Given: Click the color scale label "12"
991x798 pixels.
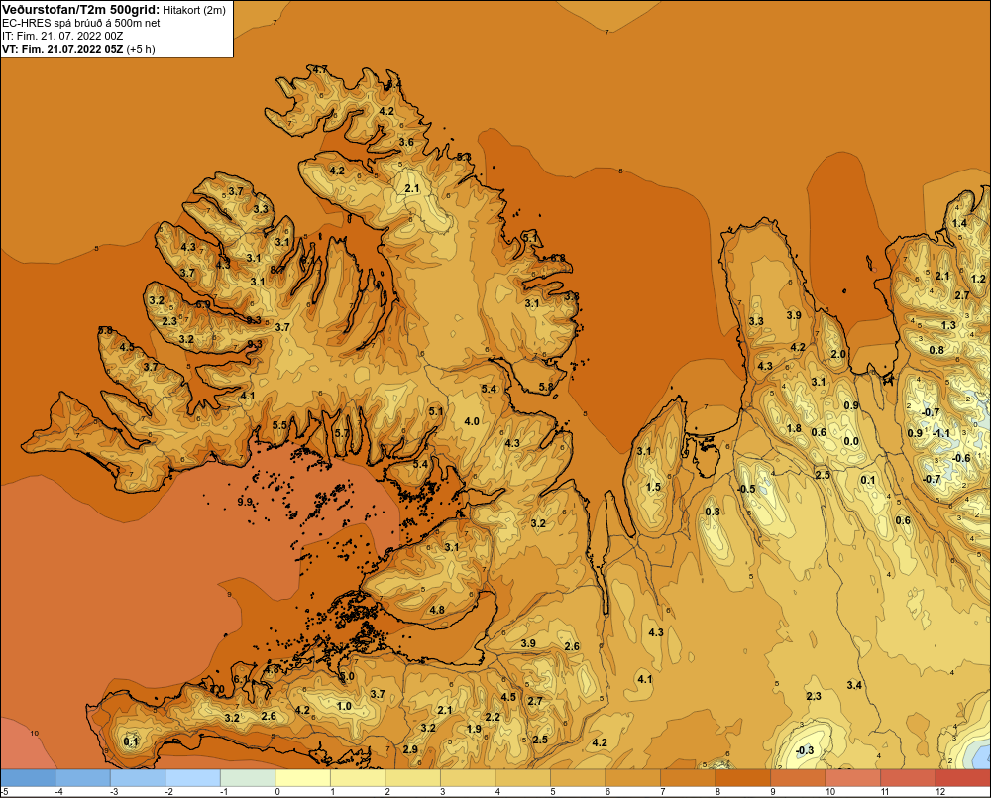Looking at the screenshot, I should pyautogui.click(x=939, y=792).
